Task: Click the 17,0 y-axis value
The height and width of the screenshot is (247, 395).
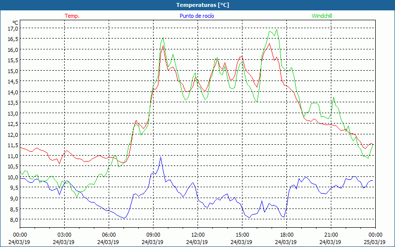Action: coord(13,29)
